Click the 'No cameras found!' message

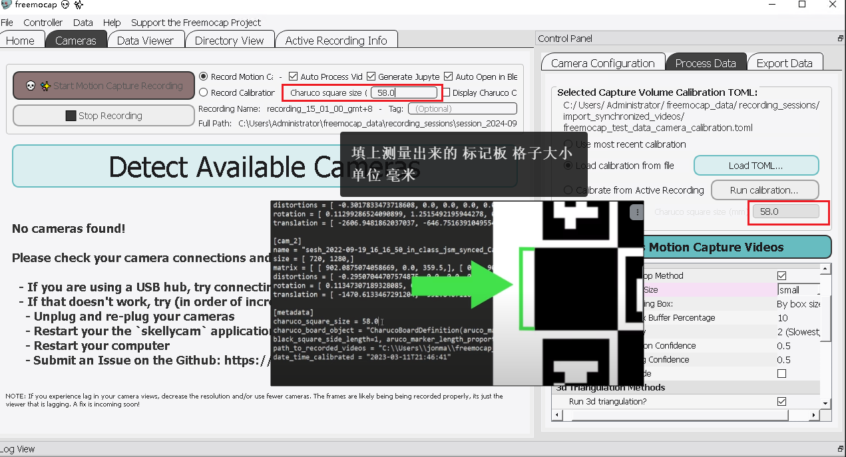point(69,229)
